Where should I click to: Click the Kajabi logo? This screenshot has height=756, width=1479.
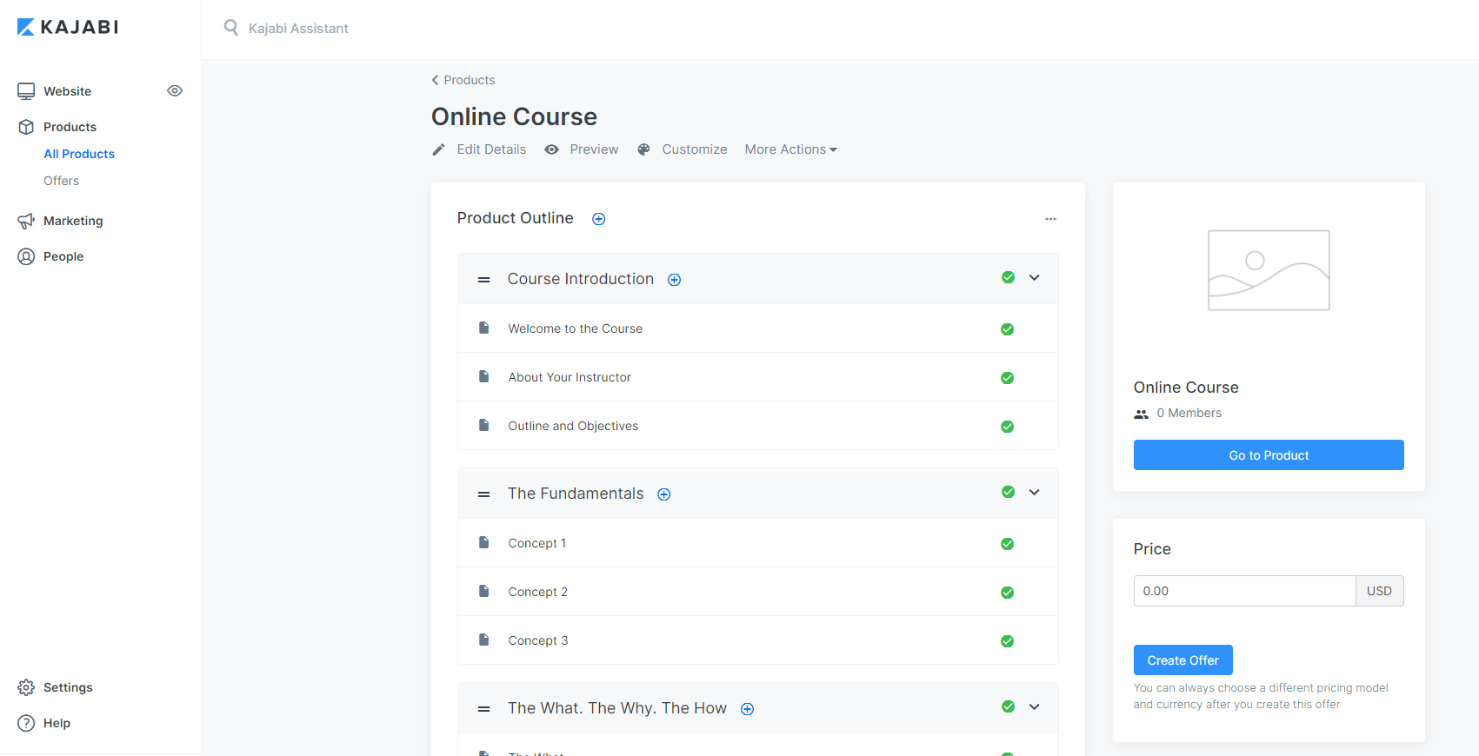point(68,27)
